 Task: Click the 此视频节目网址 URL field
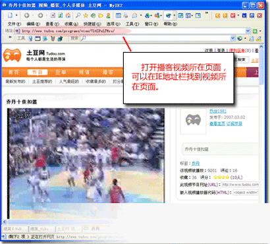pyautogui.click(x=240, y=185)
